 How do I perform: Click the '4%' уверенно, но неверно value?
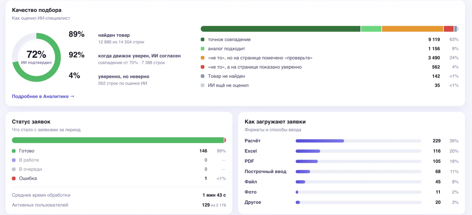point(74,76)
